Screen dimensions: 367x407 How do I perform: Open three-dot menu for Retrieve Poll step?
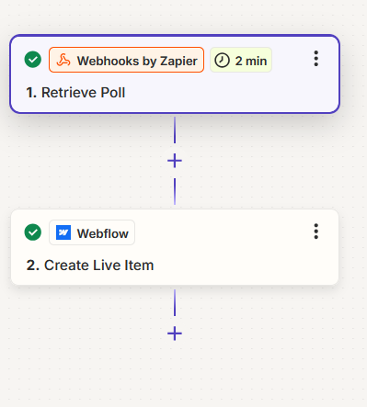click(316, 59)
